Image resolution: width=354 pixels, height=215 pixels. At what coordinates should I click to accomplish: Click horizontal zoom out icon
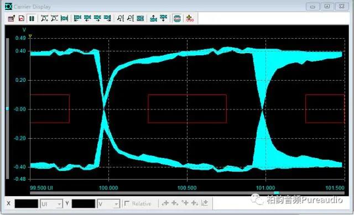pyautogui.click(x=54, y=18)
